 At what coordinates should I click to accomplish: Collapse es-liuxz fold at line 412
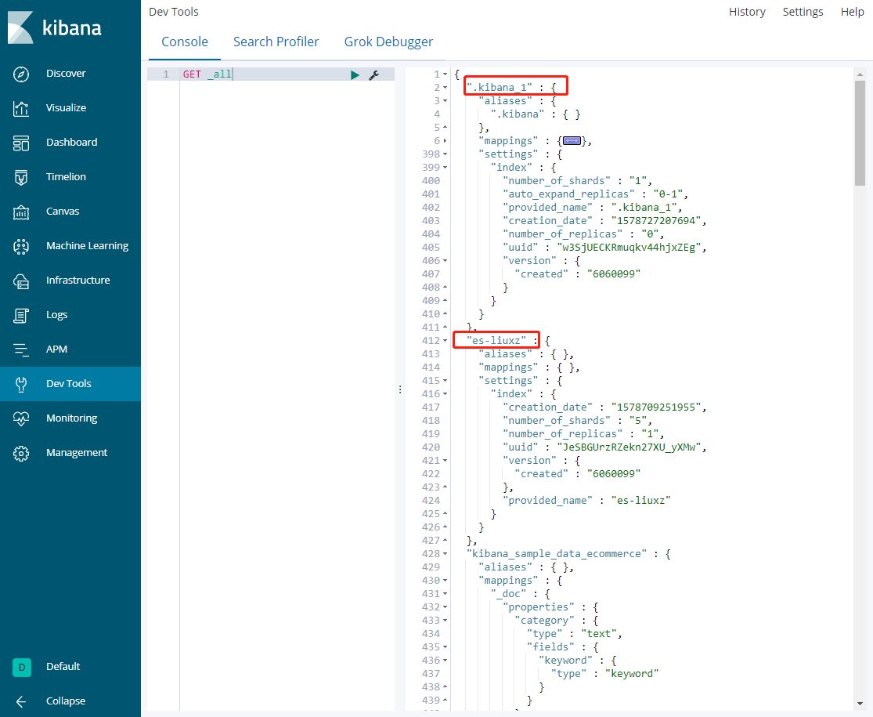445,340
